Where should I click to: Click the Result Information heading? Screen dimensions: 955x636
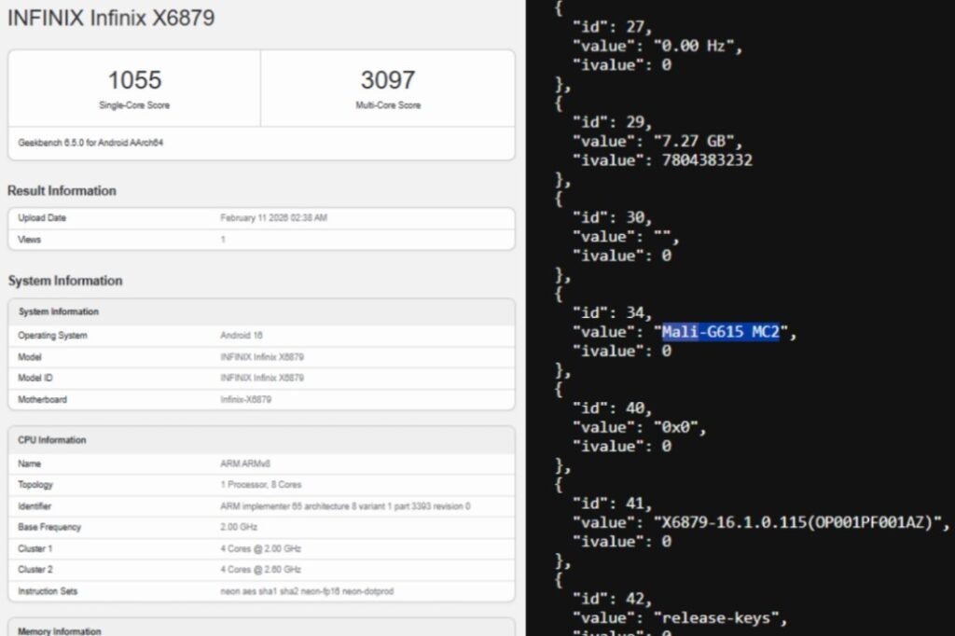click(x=62, y=190)
